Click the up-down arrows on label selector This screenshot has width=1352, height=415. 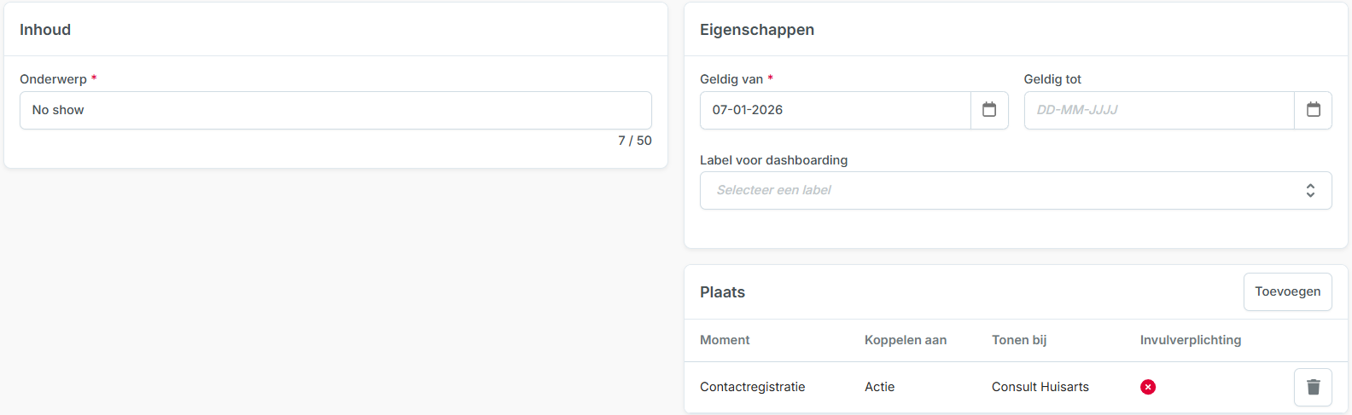pyautogui.click(x=1310, y=191)
